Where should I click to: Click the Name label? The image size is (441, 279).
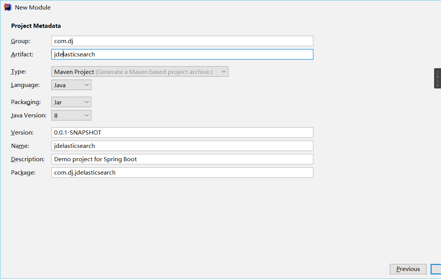tap(20, 146)
